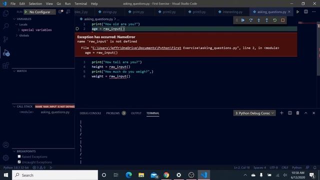Open the Extensions view in activity bar
The width and height of the screenshot is (320, 180).
point(5,65)
